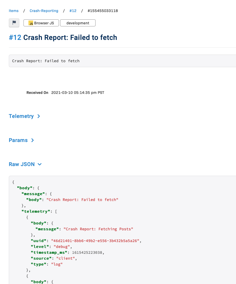Click the Received On timestamp

pos(78,92)
